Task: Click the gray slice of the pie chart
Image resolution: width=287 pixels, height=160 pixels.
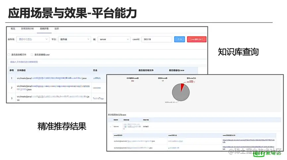Action: click(179, 94)
